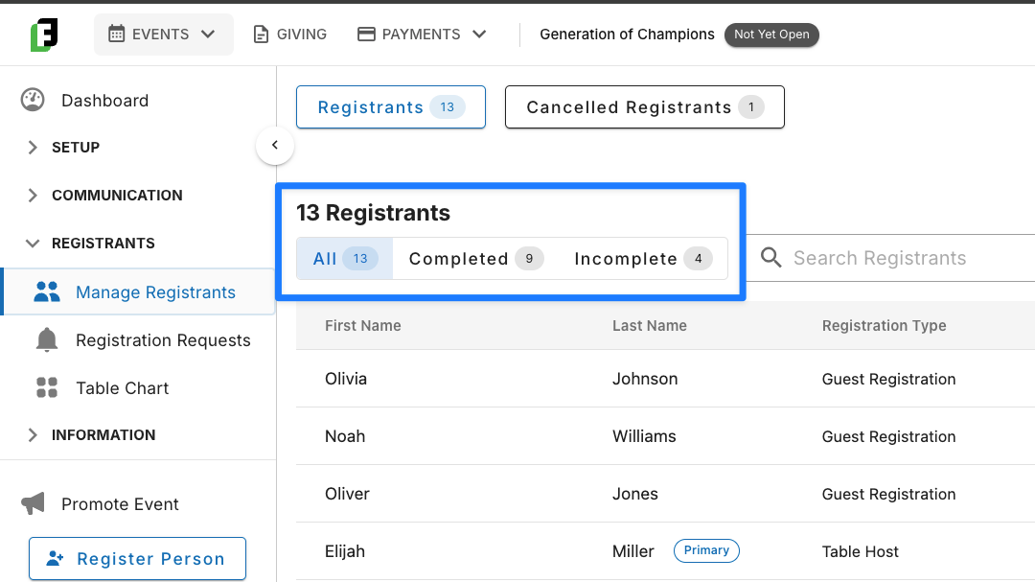Filter by Incomplete registrants
This screenshot has width=1035, height=582.
point(643,258)
